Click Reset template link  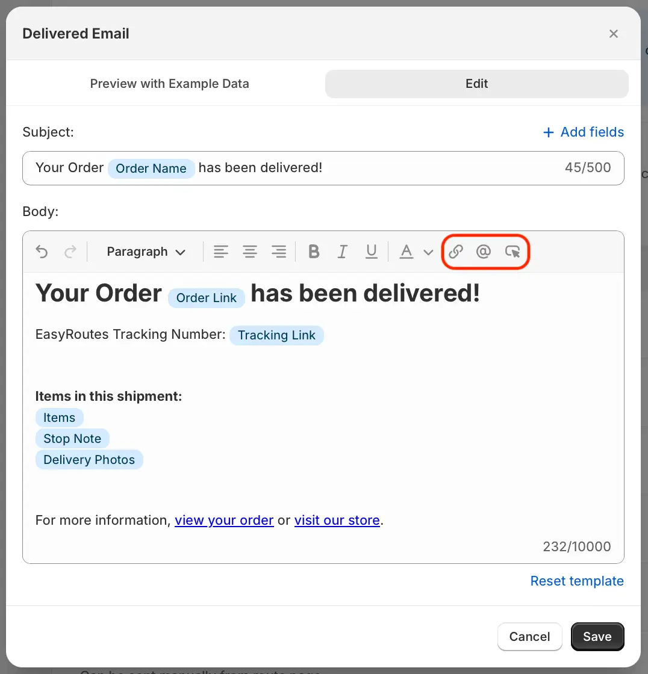[x=577, y=581]
